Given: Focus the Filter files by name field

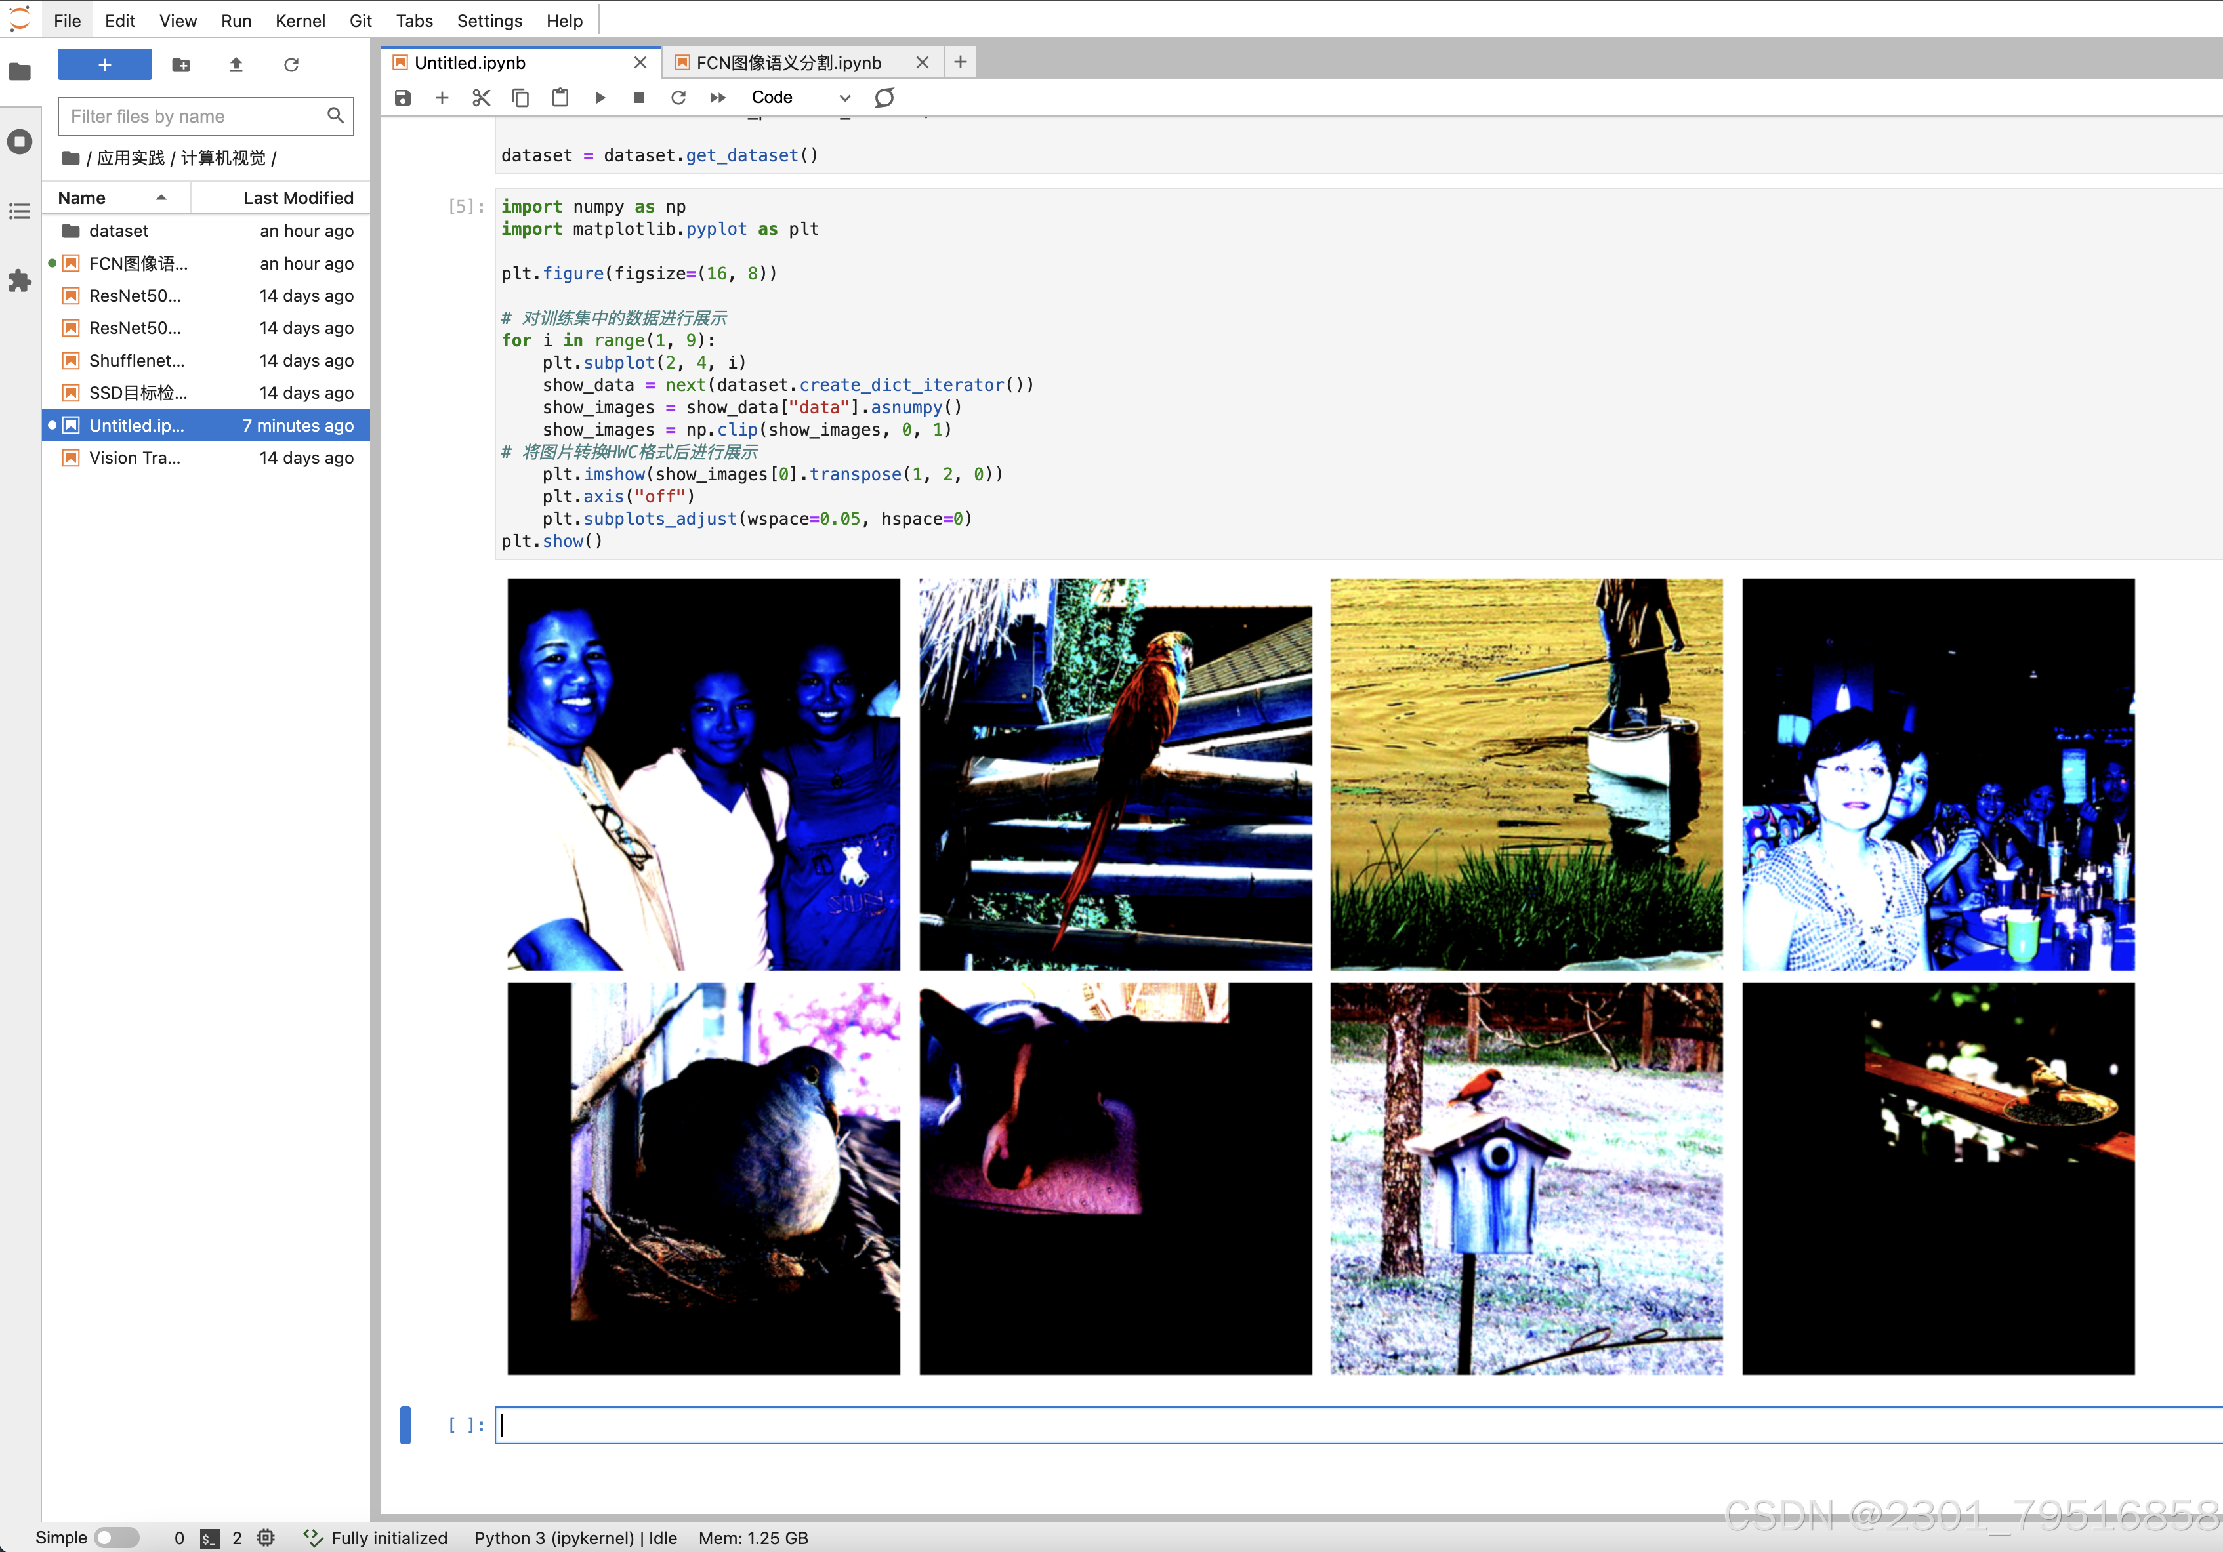Looking at the screenshot, I should (x=205, y=116).
